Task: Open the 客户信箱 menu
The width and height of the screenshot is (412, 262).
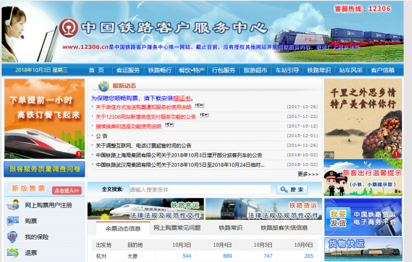Action: (x=383, y=70)
